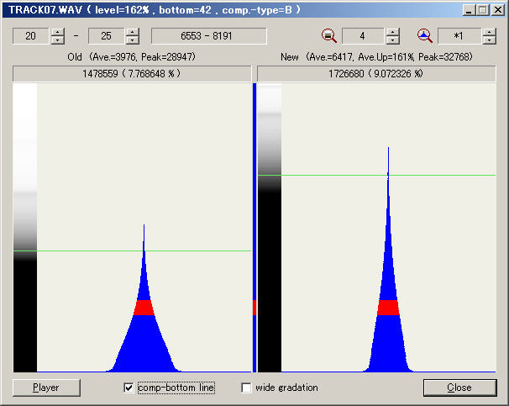Click the range start field showing 20
Image resolution: width=509 pixels, height=406 pixels.
tap(31, 36)
